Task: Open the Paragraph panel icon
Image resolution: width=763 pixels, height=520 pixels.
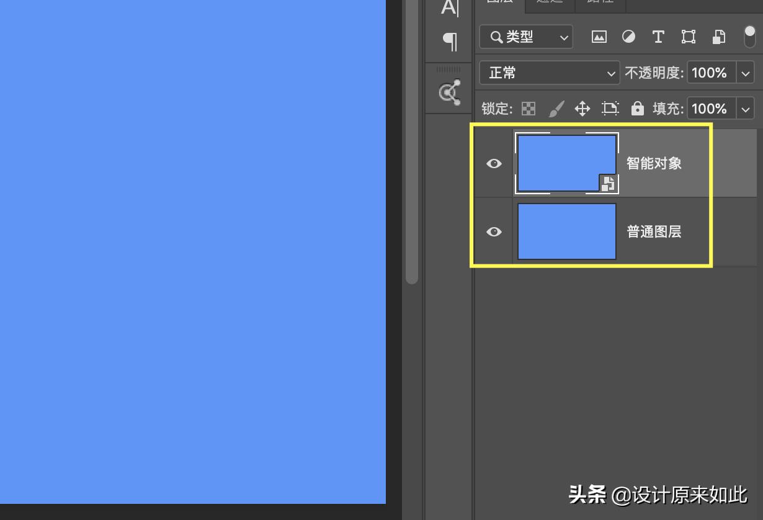Action: [450, 42]
